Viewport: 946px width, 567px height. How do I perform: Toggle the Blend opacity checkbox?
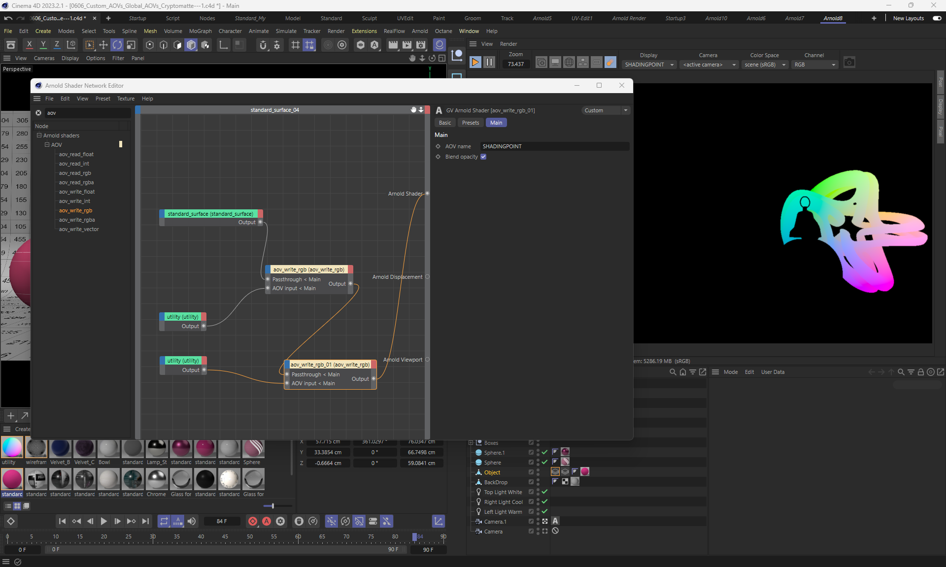[x=483, y=157]
